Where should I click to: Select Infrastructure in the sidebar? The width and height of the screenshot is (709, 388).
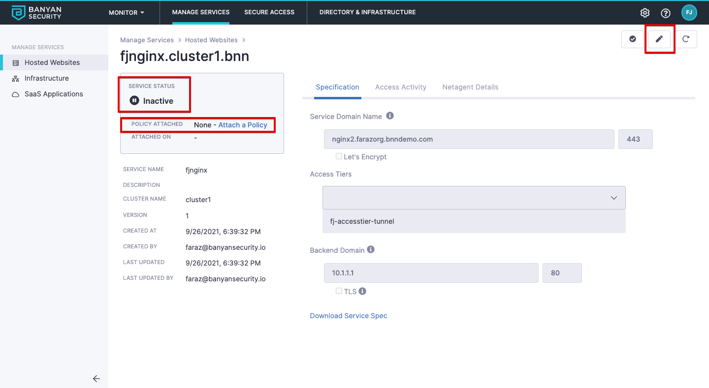[x=46, y=78]
